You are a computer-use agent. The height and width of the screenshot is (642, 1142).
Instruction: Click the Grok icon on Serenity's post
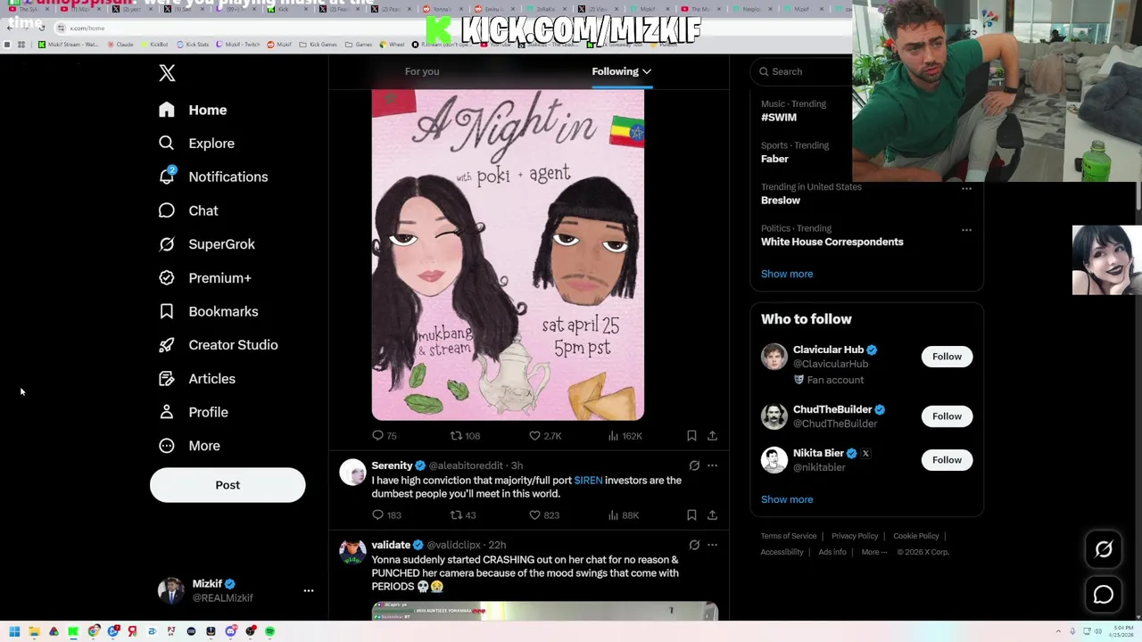coord(694,465)
